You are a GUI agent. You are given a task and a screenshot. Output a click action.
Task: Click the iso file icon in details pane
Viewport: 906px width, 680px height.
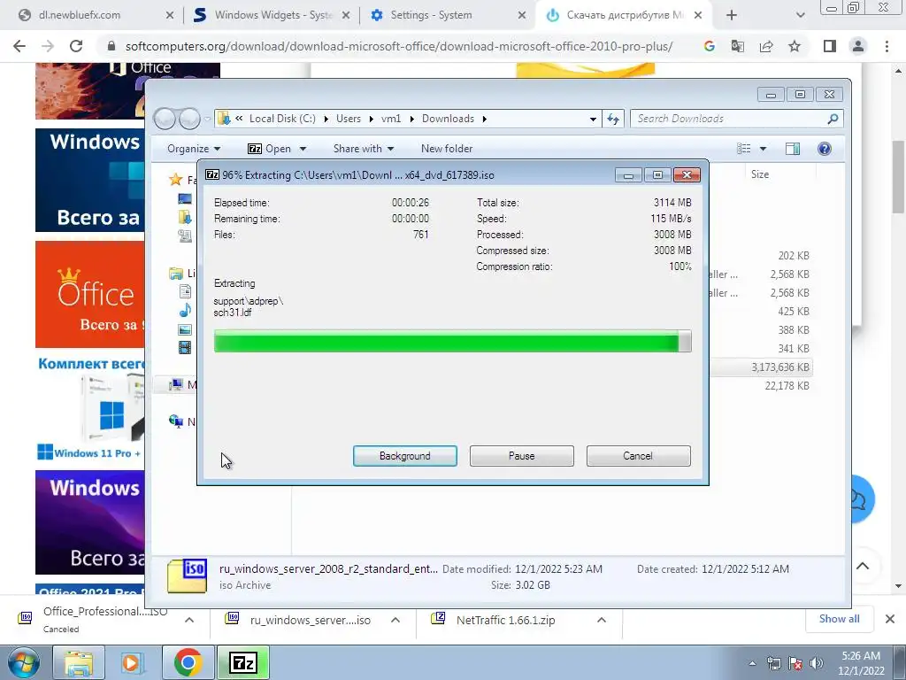click(x=187, y=576)
